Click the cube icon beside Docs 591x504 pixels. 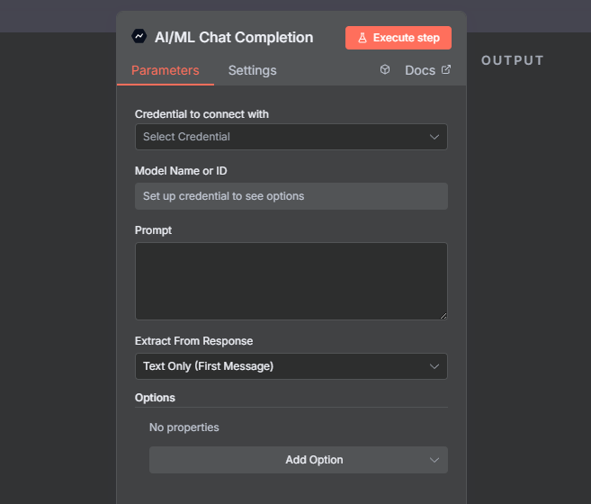[385, 69]
